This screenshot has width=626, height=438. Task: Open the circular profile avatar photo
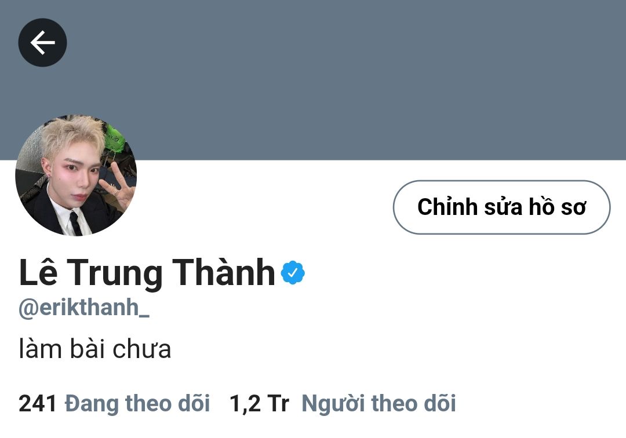[x=76, y=175]
